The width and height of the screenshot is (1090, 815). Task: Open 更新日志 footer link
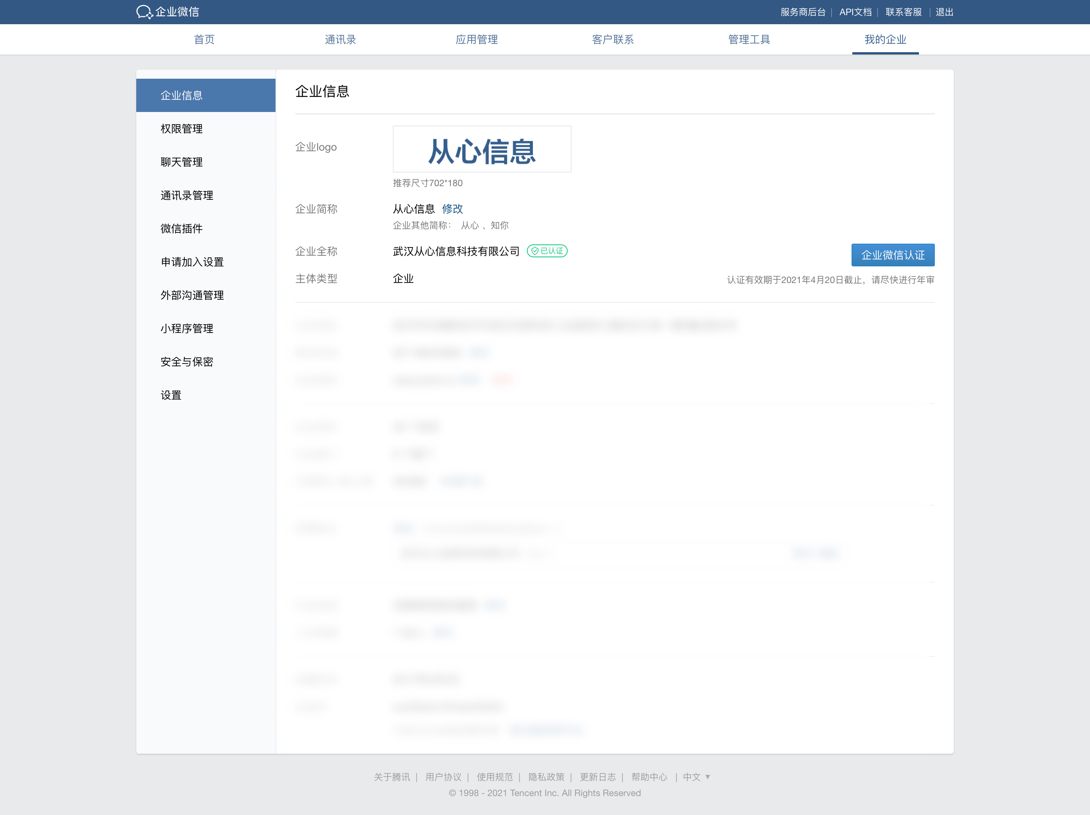[x=597, y=777]
